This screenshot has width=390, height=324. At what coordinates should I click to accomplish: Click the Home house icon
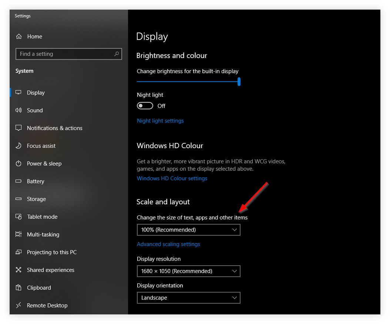pos(19,36)
